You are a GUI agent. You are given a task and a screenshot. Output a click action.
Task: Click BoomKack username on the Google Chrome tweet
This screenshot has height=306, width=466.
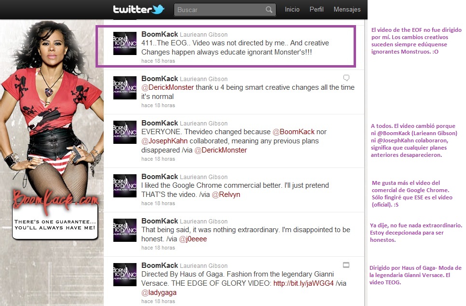pos(160,177)
